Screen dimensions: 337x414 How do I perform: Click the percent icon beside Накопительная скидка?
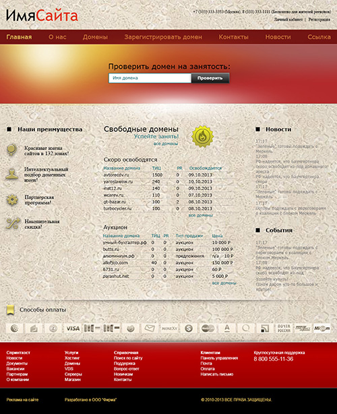coord(13,223)
